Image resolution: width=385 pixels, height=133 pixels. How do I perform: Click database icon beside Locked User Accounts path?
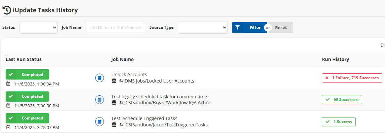(114, 81)
